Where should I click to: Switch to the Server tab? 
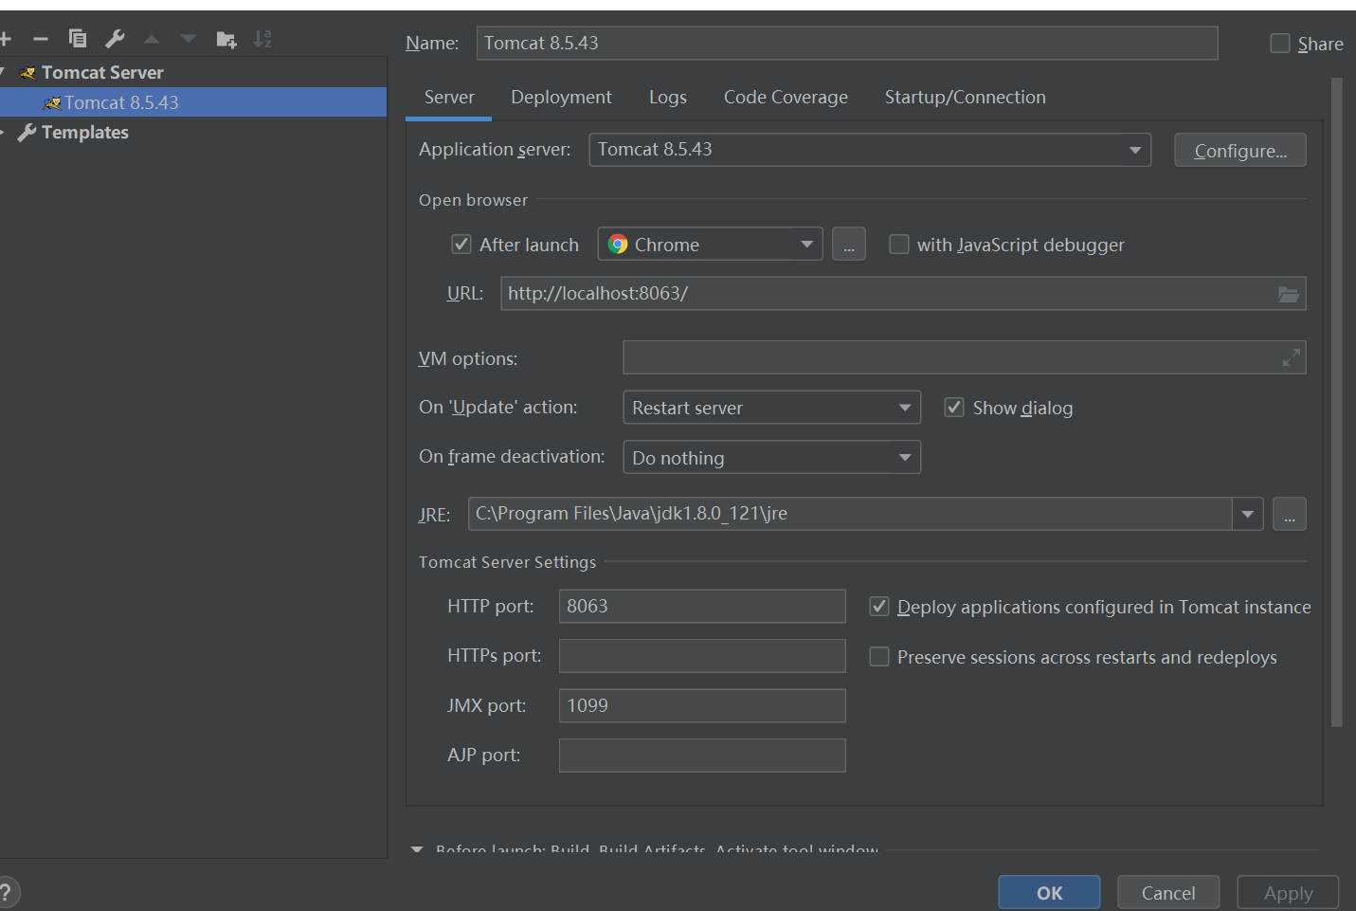(x=449, y=97)
